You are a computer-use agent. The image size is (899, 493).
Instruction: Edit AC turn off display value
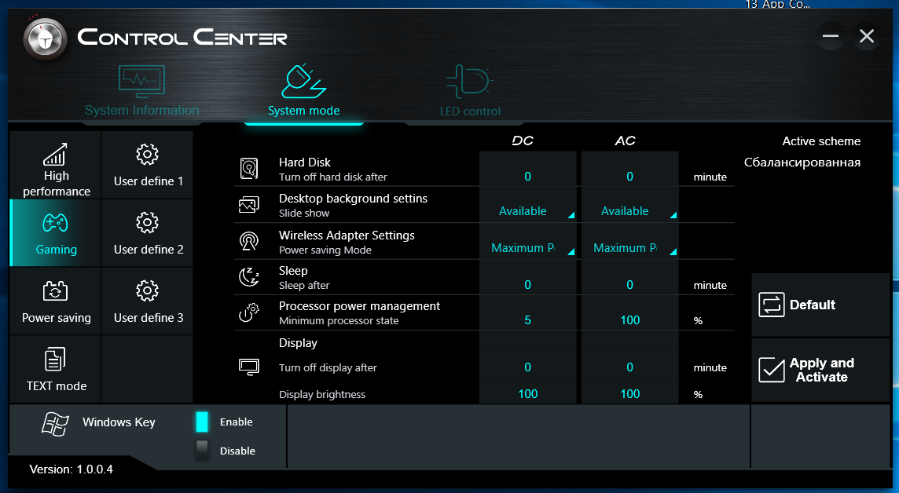pos(629,367)
